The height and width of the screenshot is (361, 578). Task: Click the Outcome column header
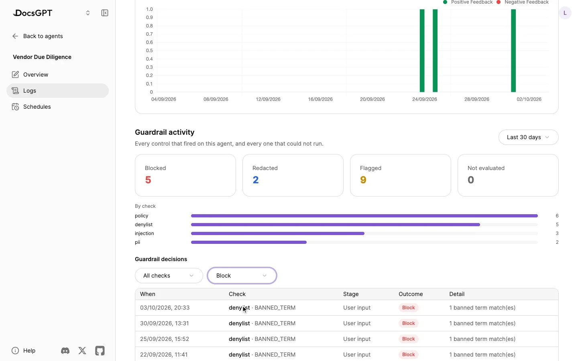point(411,294)
